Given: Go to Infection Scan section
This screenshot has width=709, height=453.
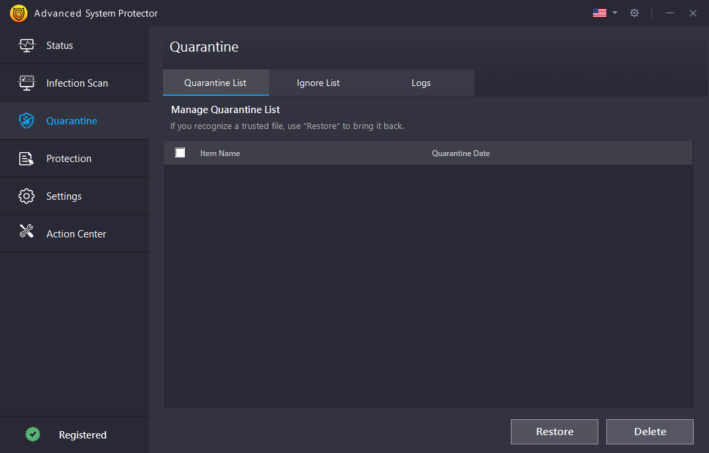Looking at the screenshot, I should [77, 83].
